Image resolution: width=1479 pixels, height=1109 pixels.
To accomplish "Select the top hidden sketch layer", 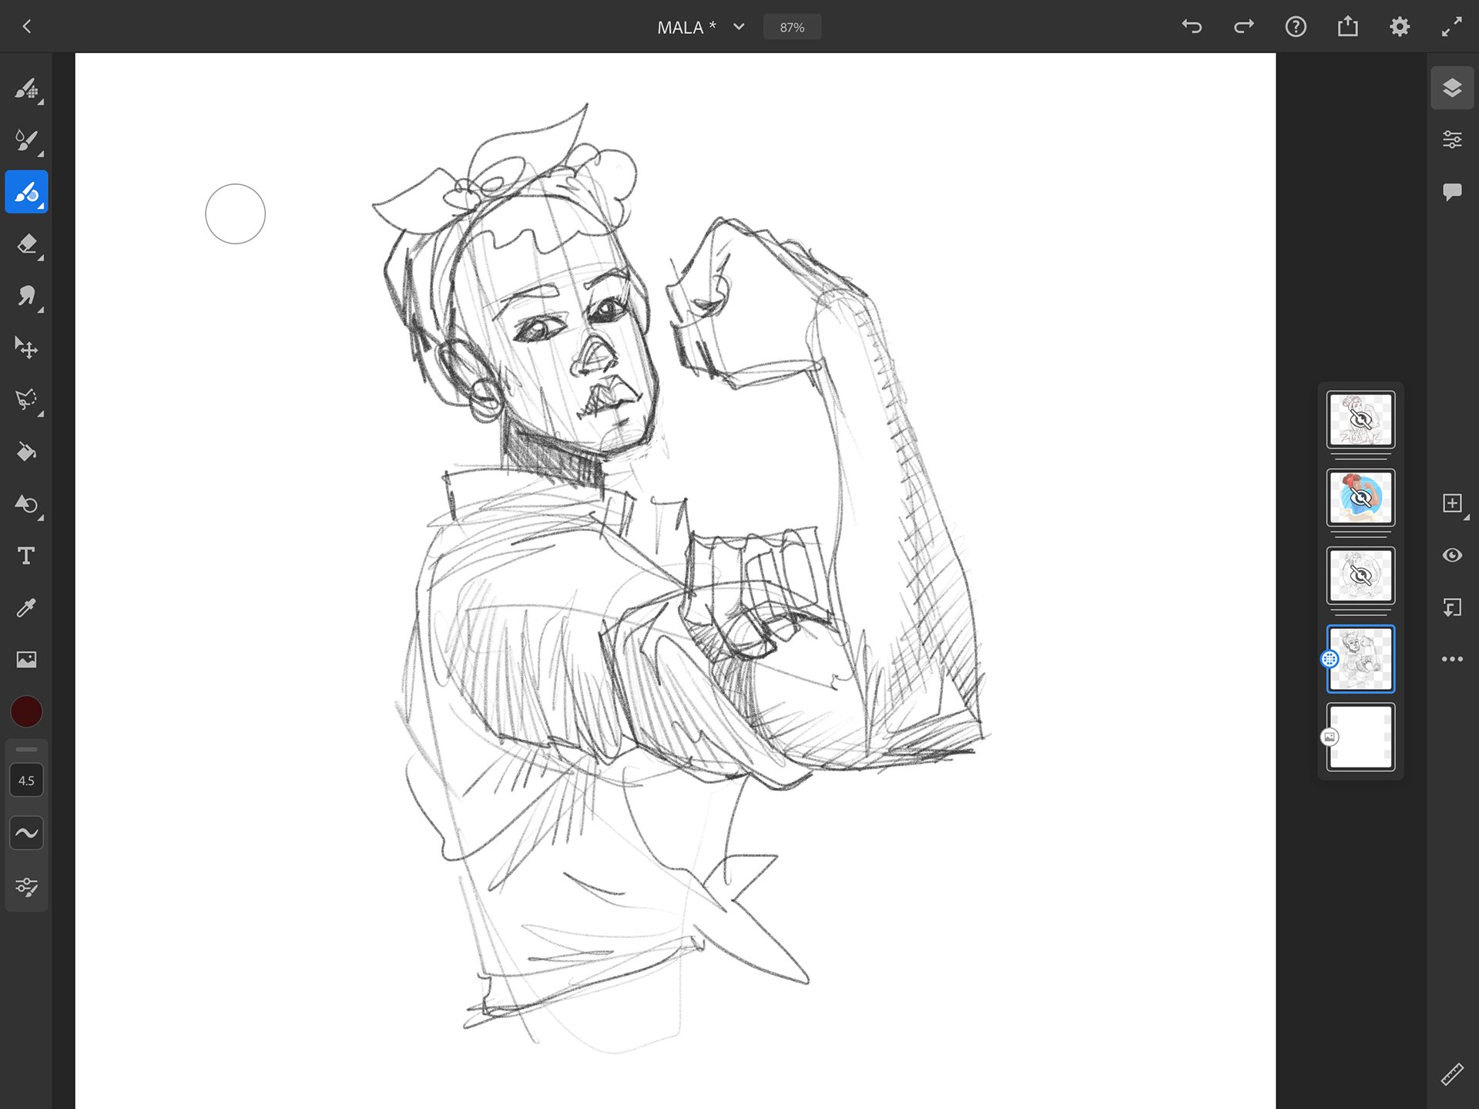I will [1360, 419].
